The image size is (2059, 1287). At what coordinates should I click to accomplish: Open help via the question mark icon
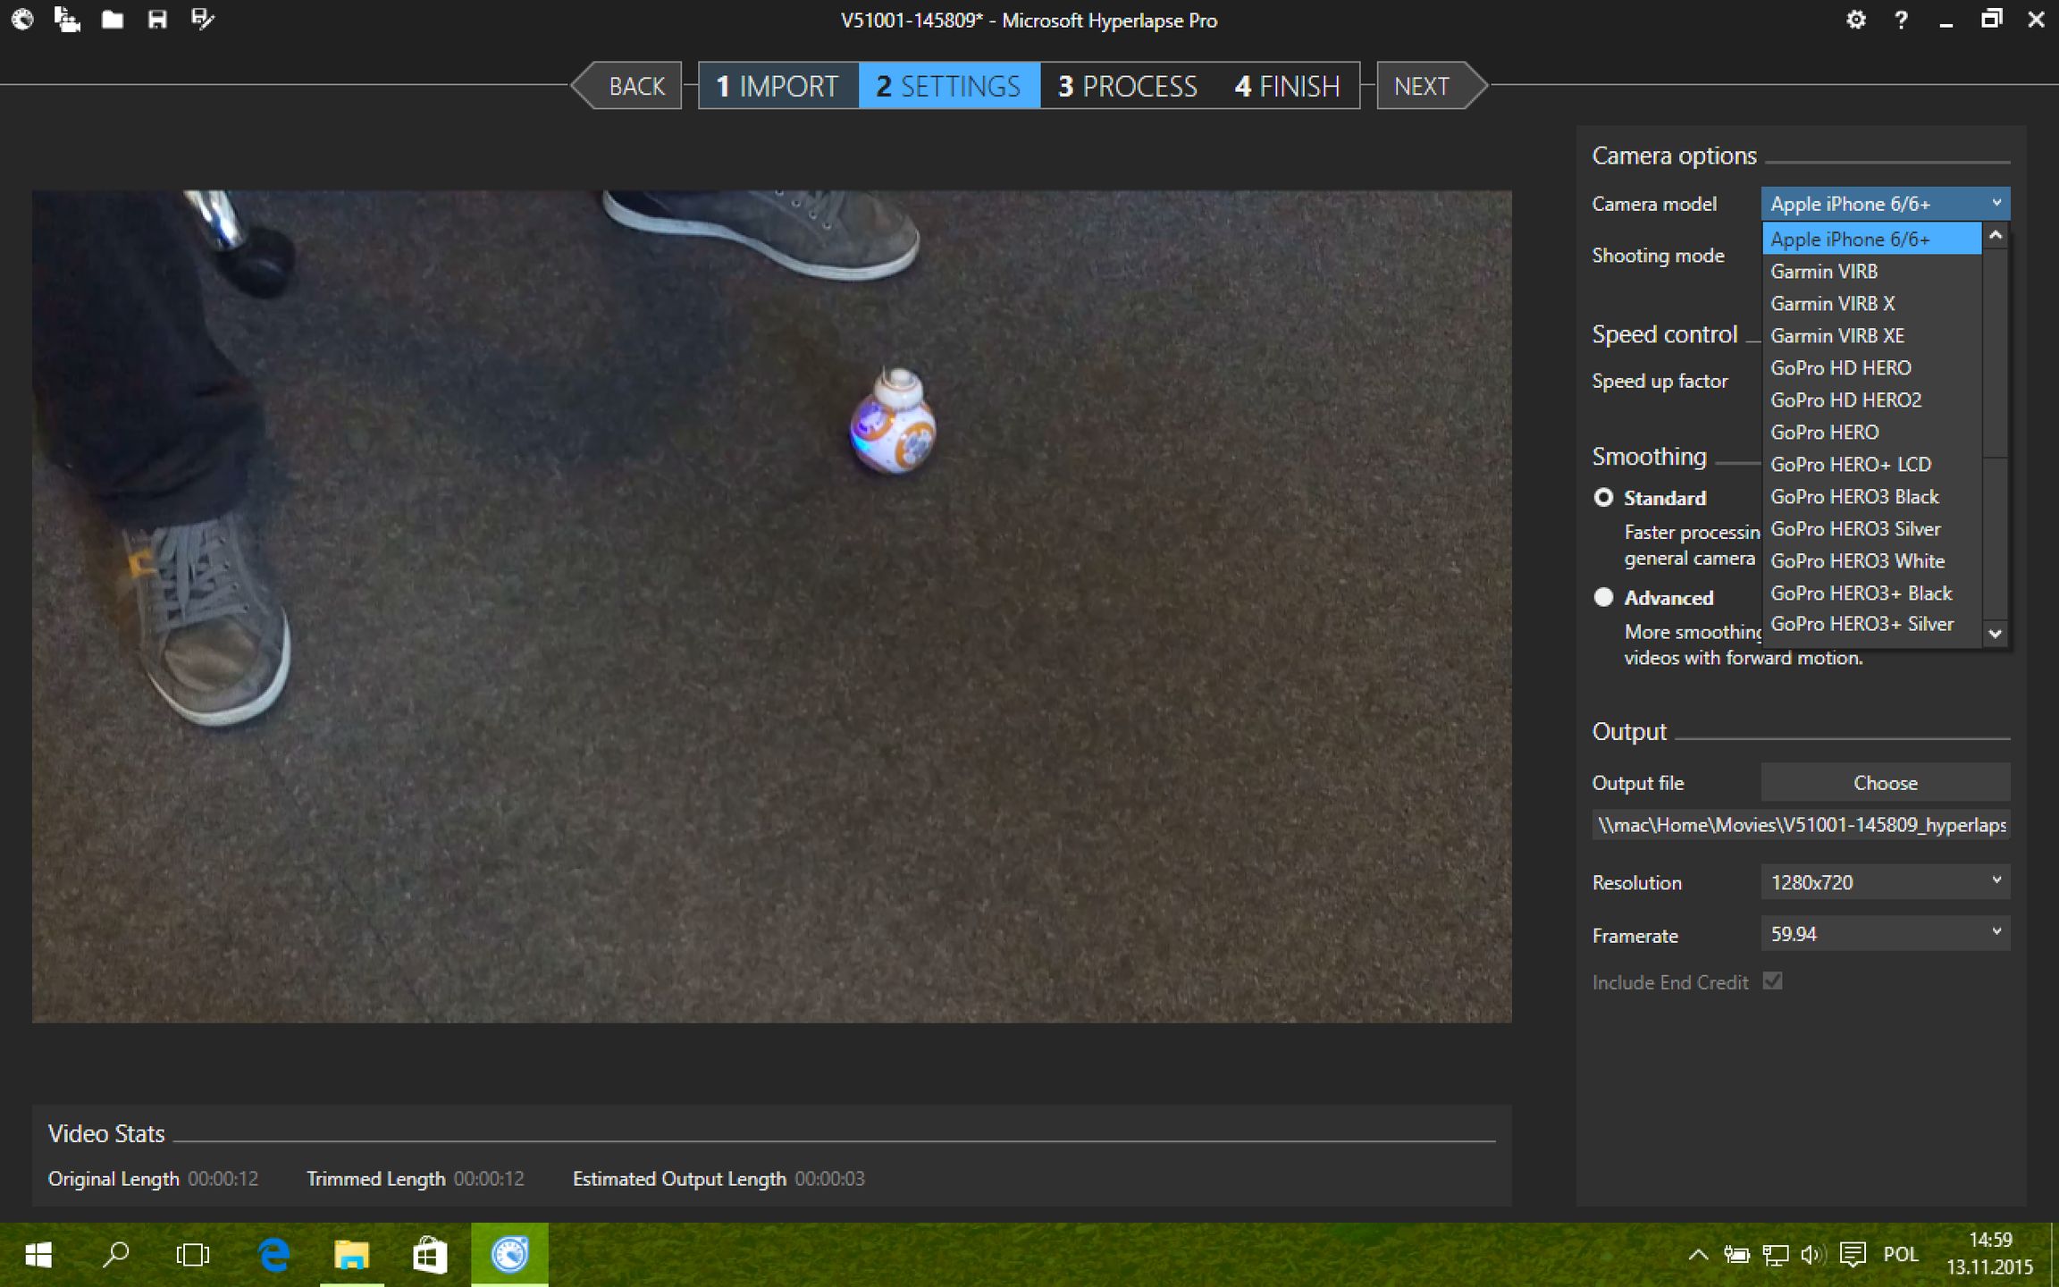click(1901, 20)
